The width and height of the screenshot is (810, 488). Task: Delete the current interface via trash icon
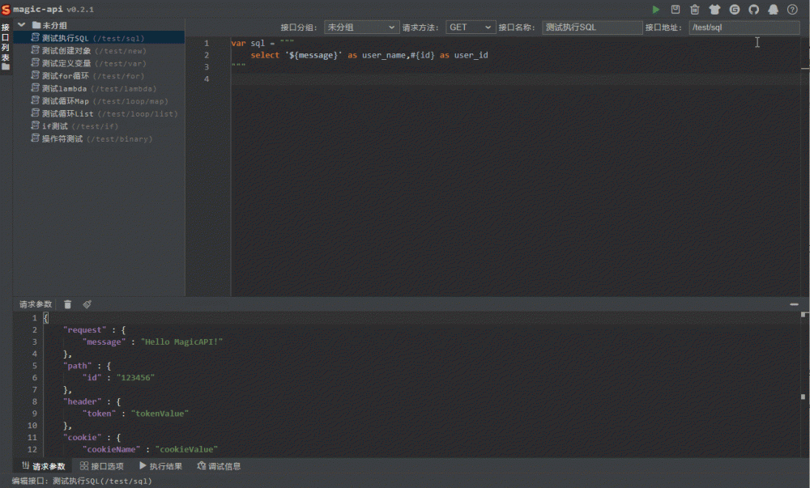695,9
